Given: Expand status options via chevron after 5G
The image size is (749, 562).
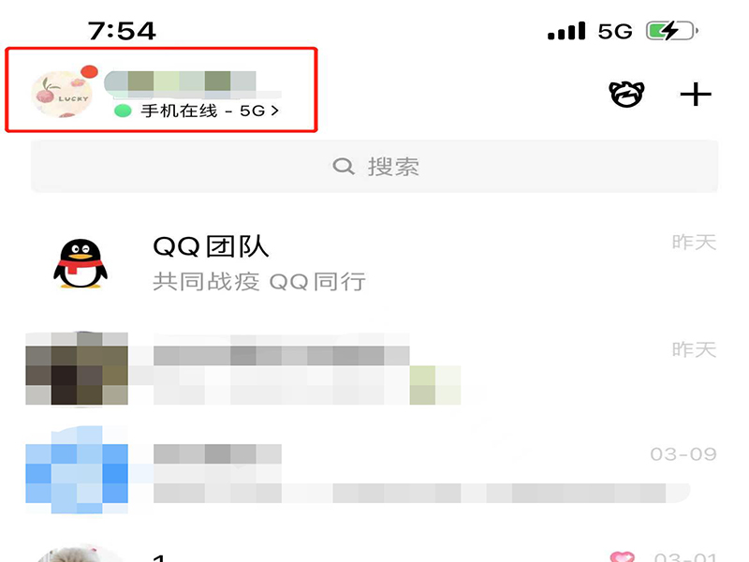Looking at the screenshot, I should [274, 111].
